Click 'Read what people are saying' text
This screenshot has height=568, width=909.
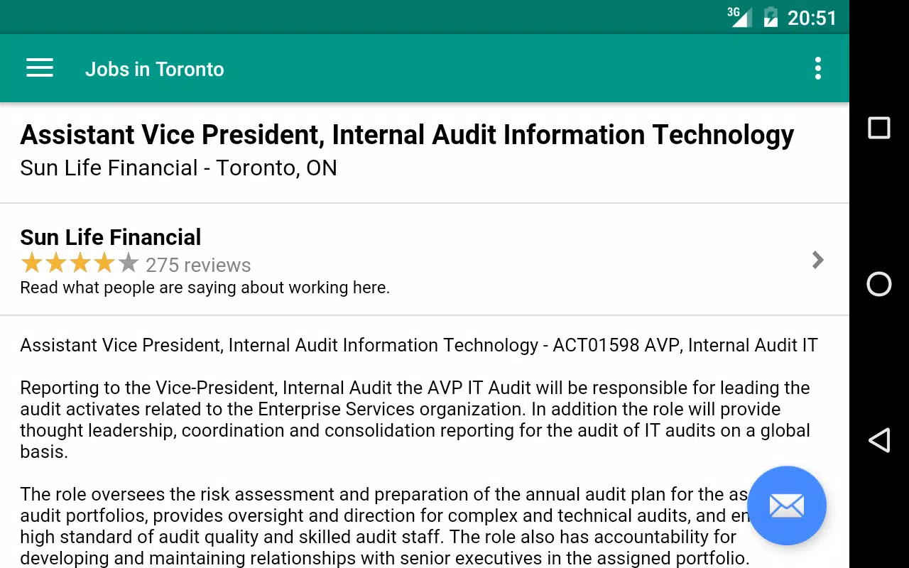tap(205, 288)
